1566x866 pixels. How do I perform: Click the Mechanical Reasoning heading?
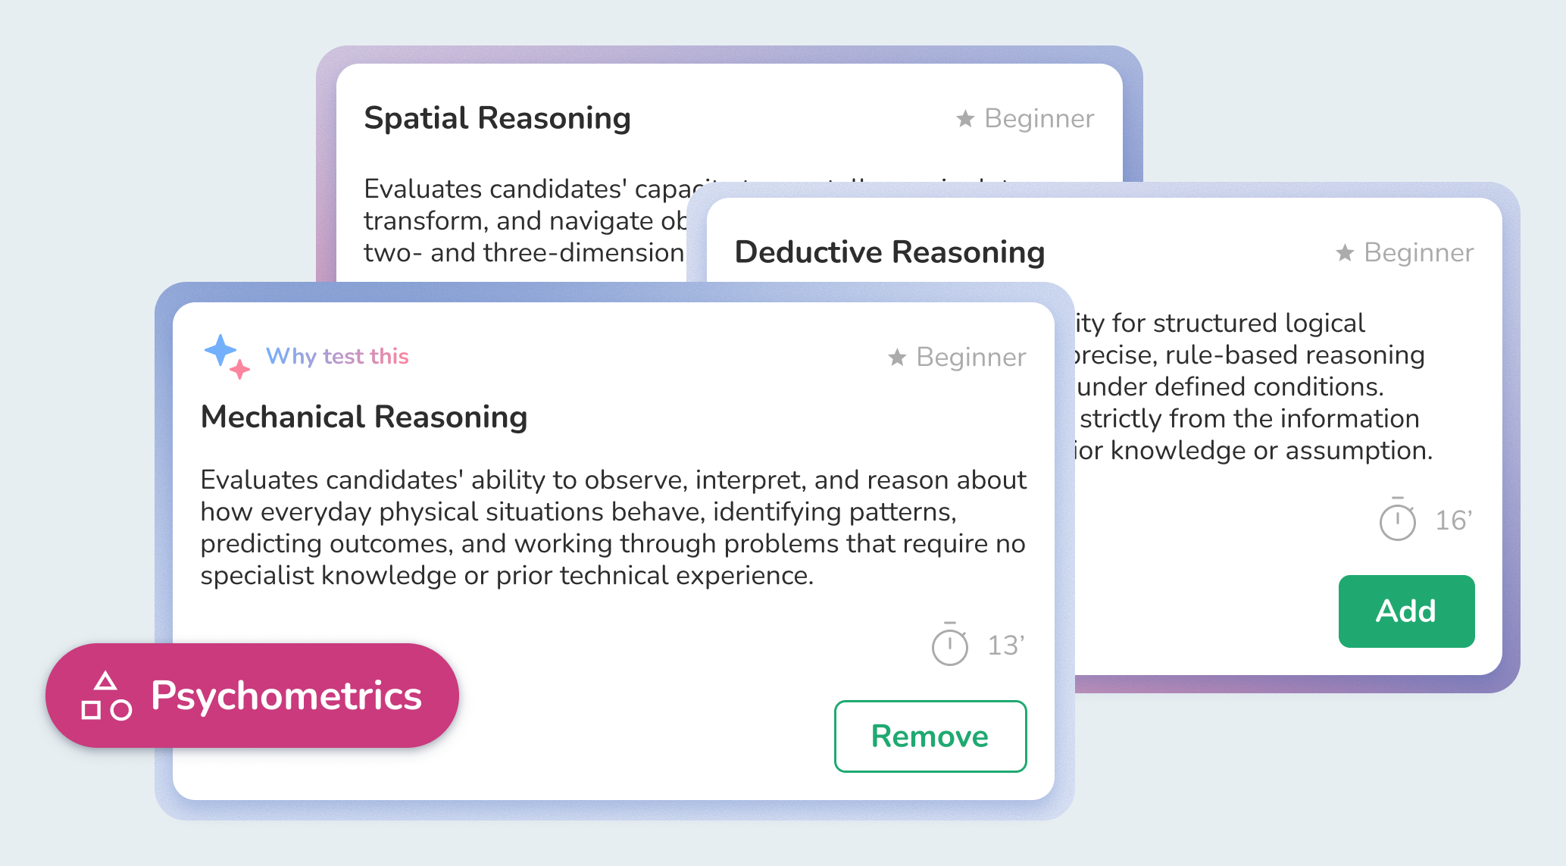[x=364, y=417]
